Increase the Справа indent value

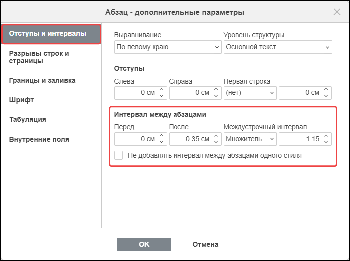point(216,89)
